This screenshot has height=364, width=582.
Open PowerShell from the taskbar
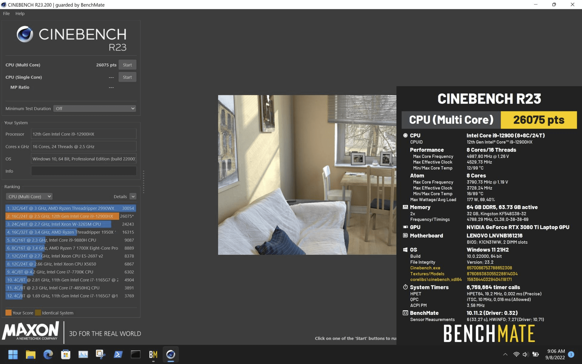click(x=118, y=354)
